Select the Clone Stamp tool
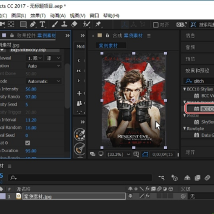The image size is (214, 214). [x=64, y=24]
